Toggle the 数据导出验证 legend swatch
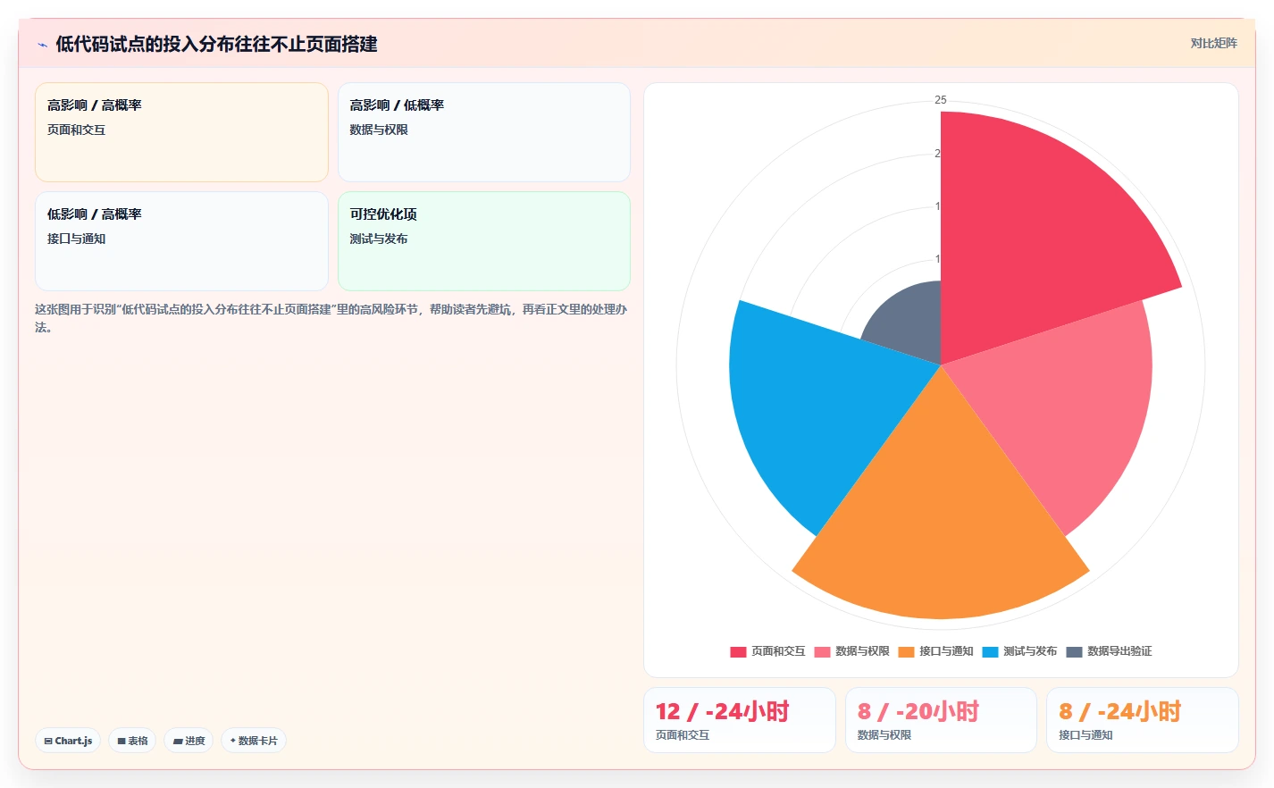The image size is (1274, 788). 1074,652
